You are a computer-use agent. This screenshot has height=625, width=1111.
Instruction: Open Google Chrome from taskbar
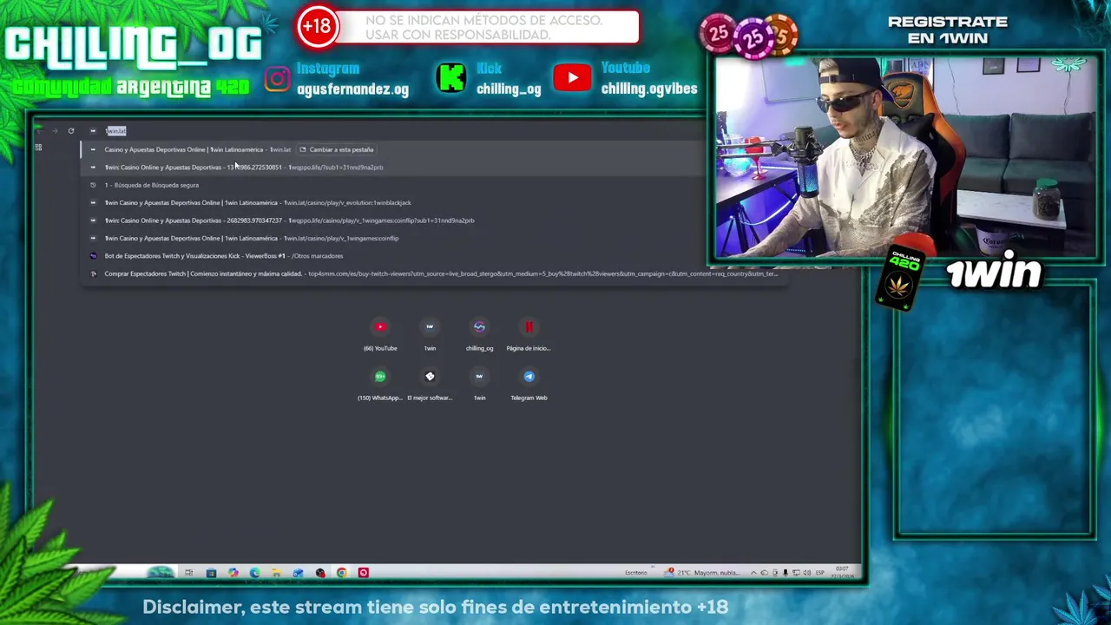point(342,573)
